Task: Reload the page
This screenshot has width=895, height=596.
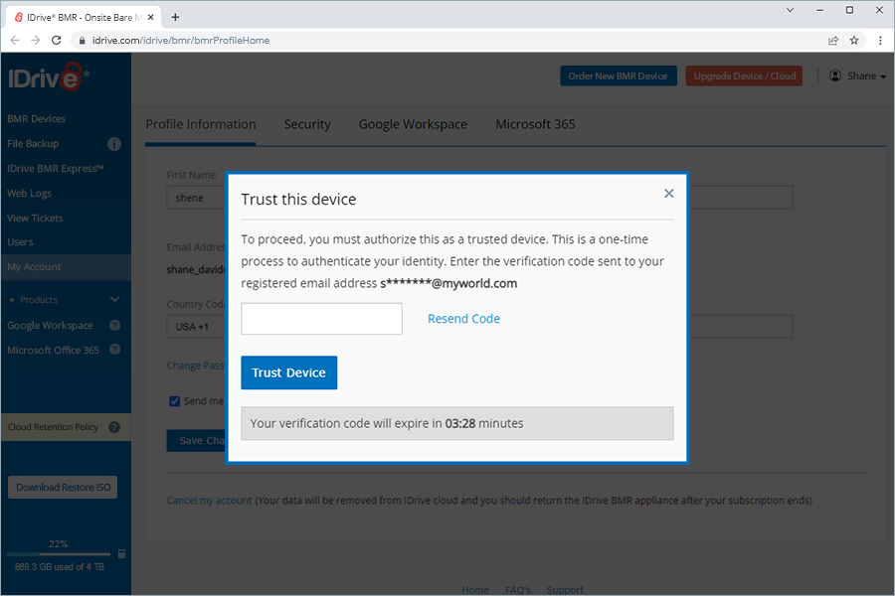Action: [56, 41]
